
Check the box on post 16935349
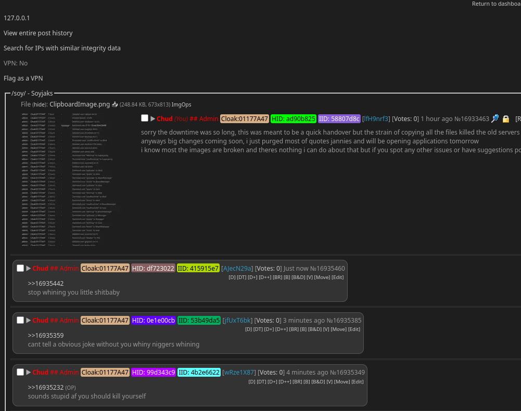click(20, 372)
